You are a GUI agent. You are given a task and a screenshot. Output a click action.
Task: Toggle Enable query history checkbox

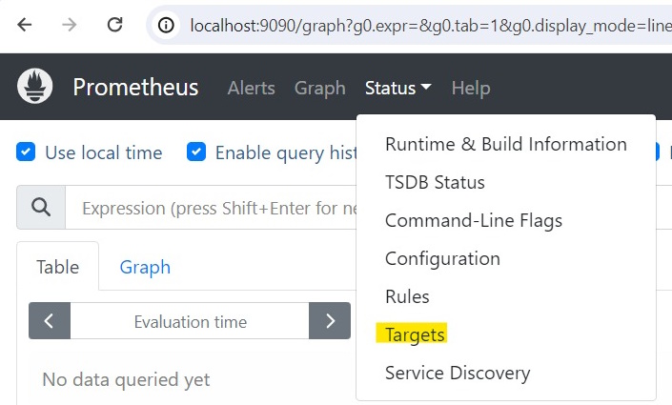[196, 152]
